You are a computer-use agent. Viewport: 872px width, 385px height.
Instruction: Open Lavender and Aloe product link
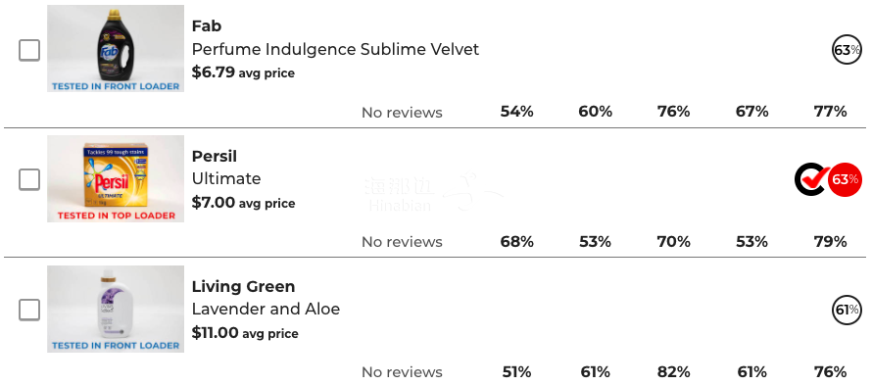tap(266, 309)
